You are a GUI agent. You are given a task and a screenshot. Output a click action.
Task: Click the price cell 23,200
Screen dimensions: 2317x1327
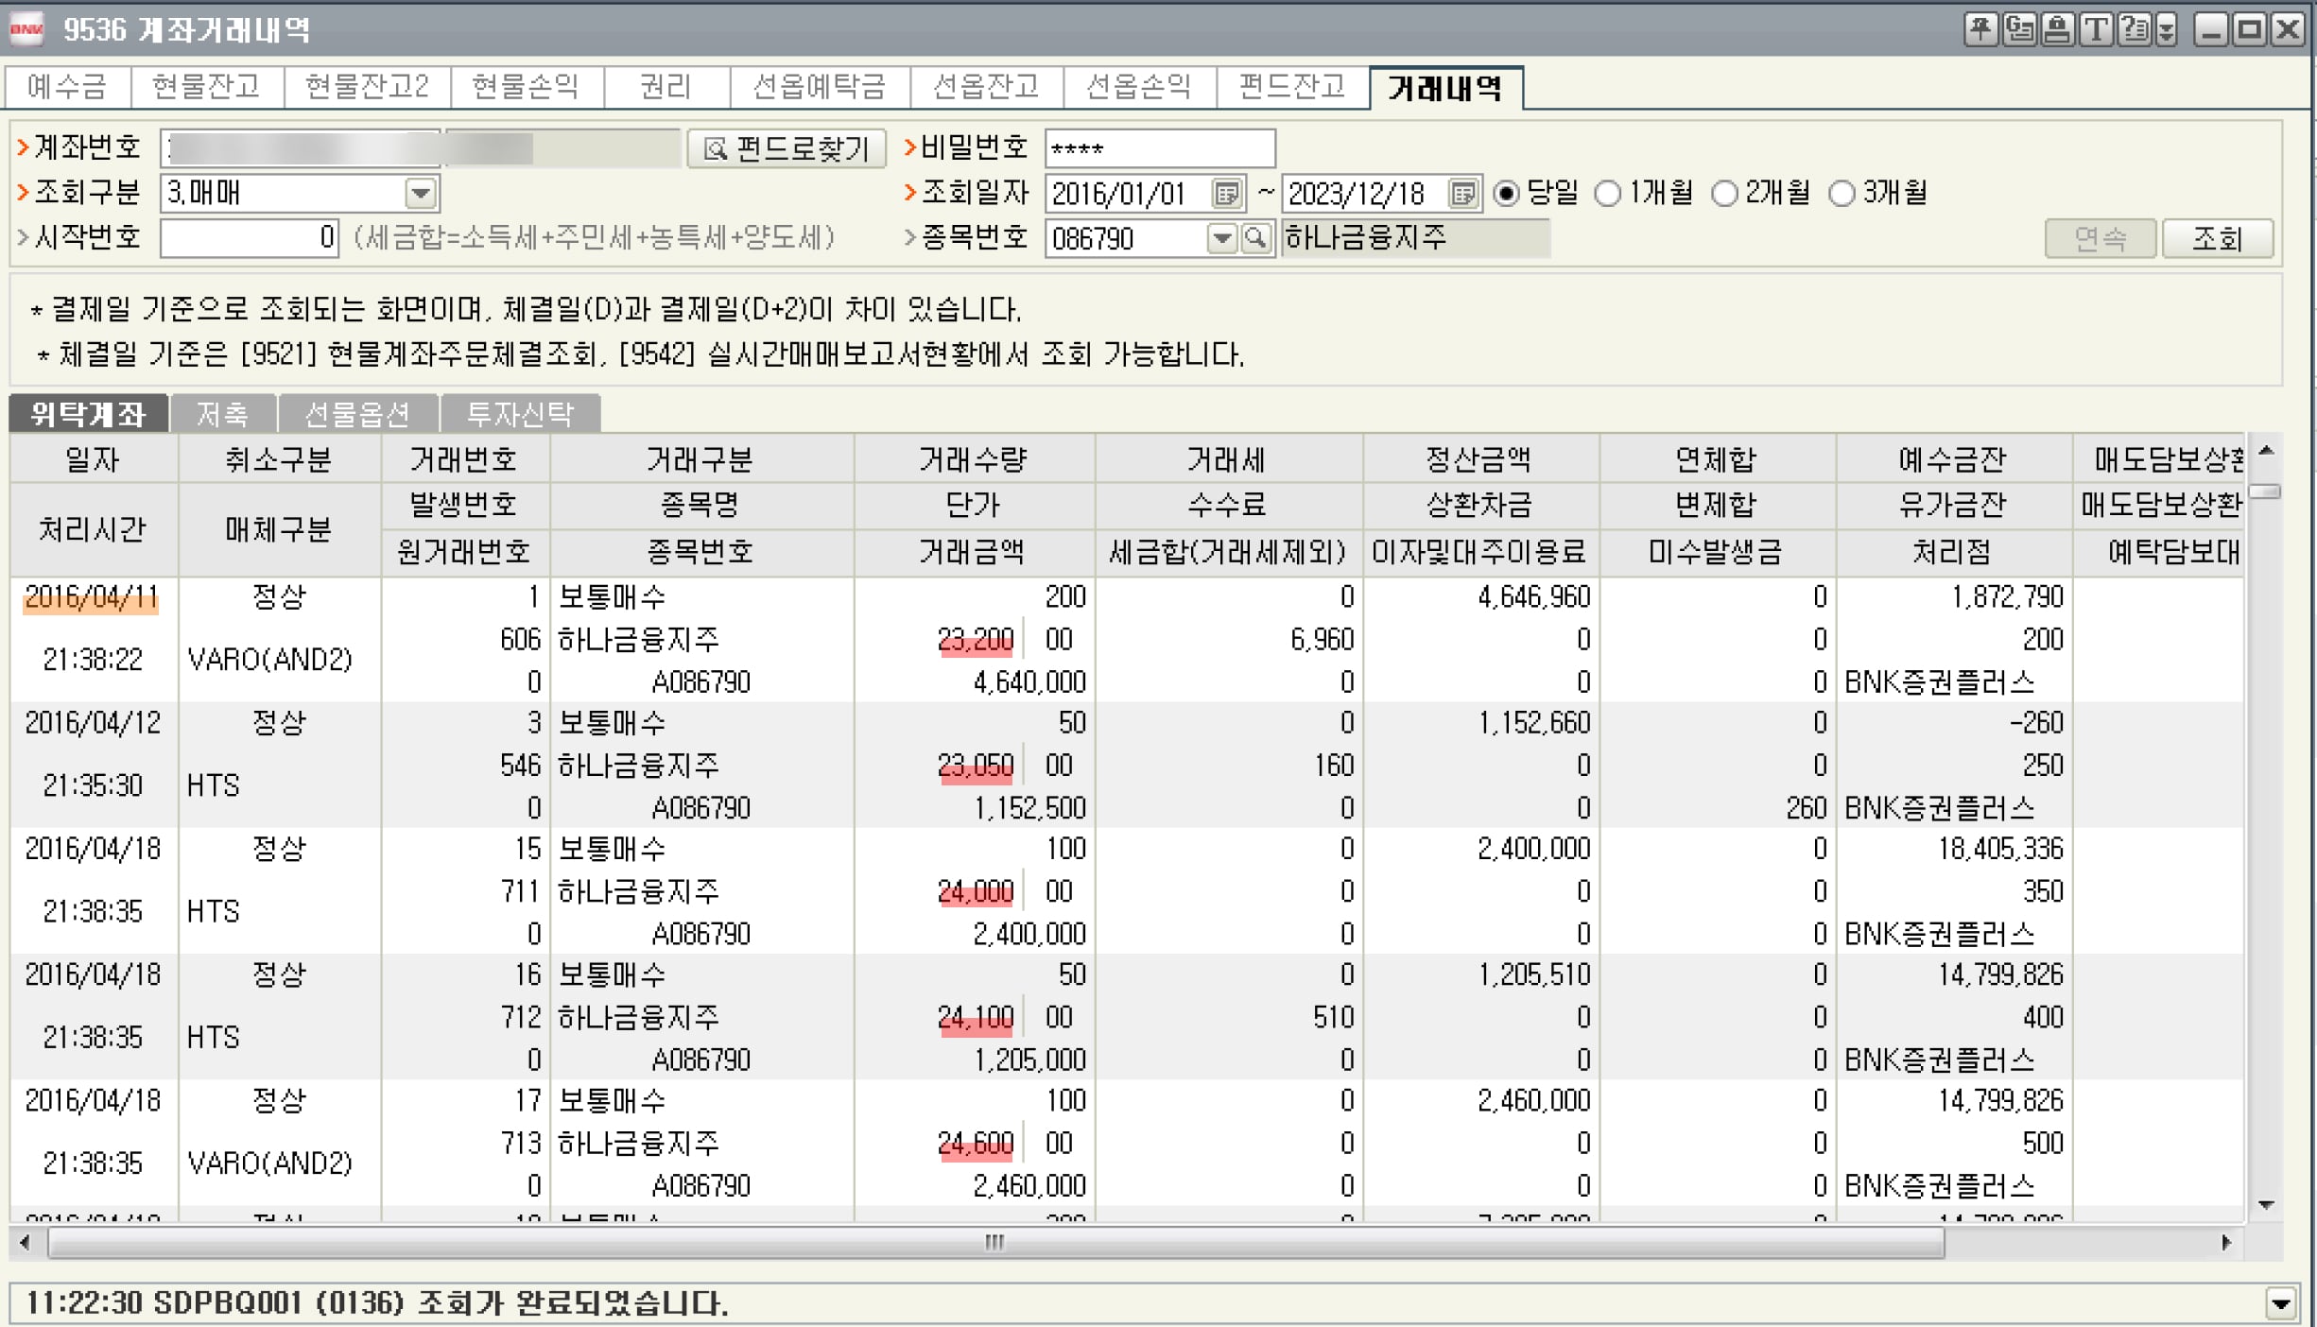976,640
